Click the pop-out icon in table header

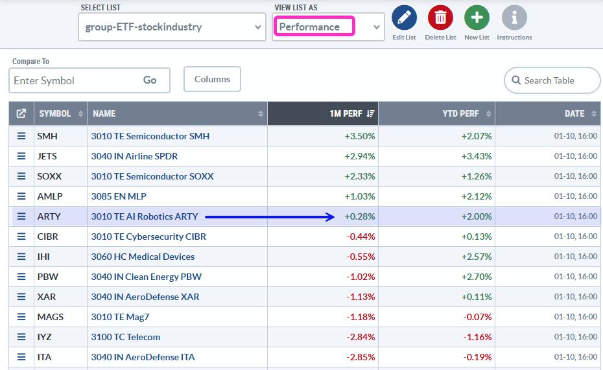click(x=21, y=113)
